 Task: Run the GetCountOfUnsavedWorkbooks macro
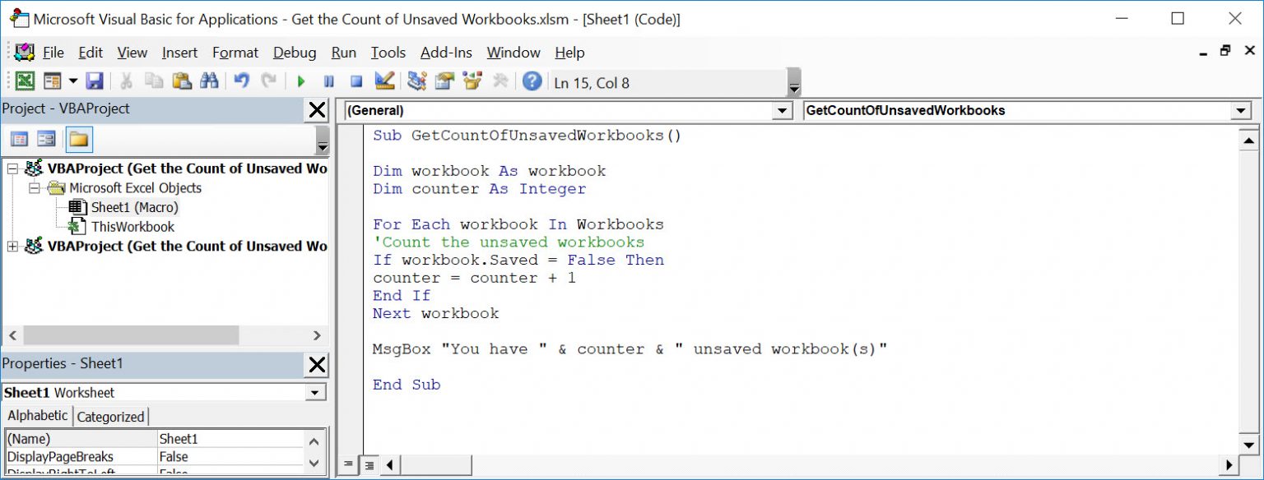pos(300,81)
